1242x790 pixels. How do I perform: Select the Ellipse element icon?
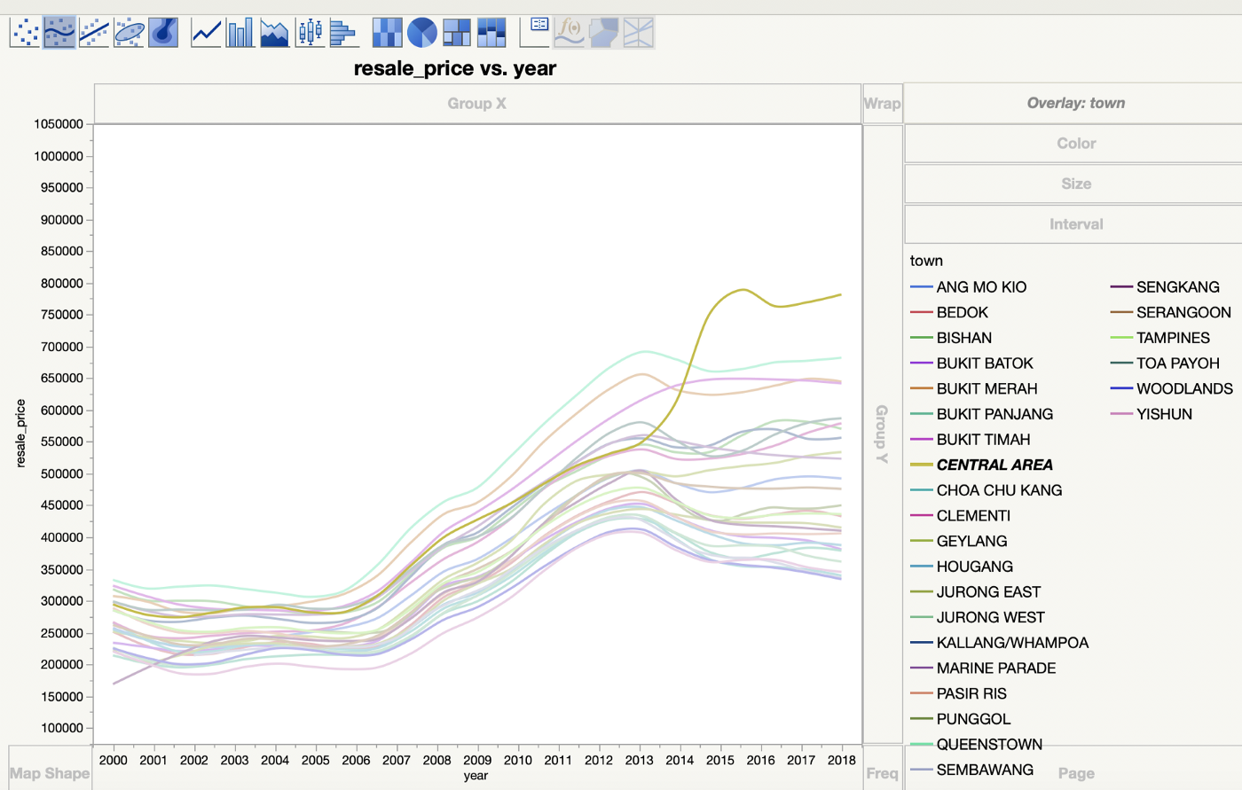tap(129, 33)
